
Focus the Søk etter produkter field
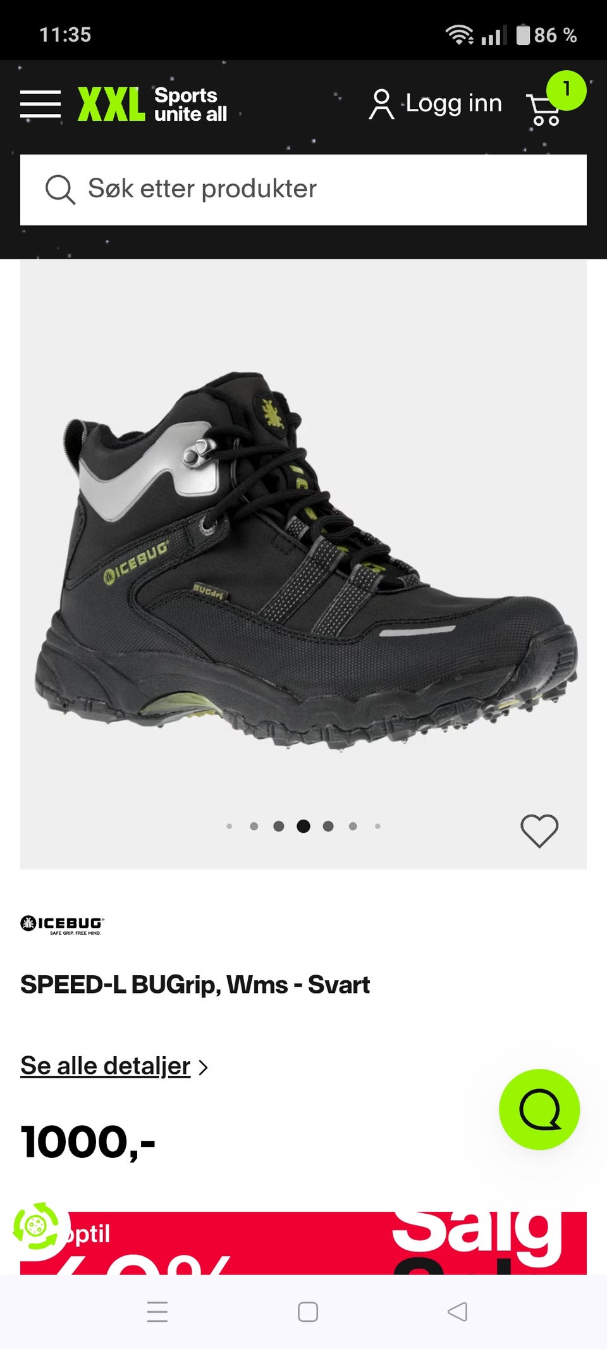[x=303, y=190]
